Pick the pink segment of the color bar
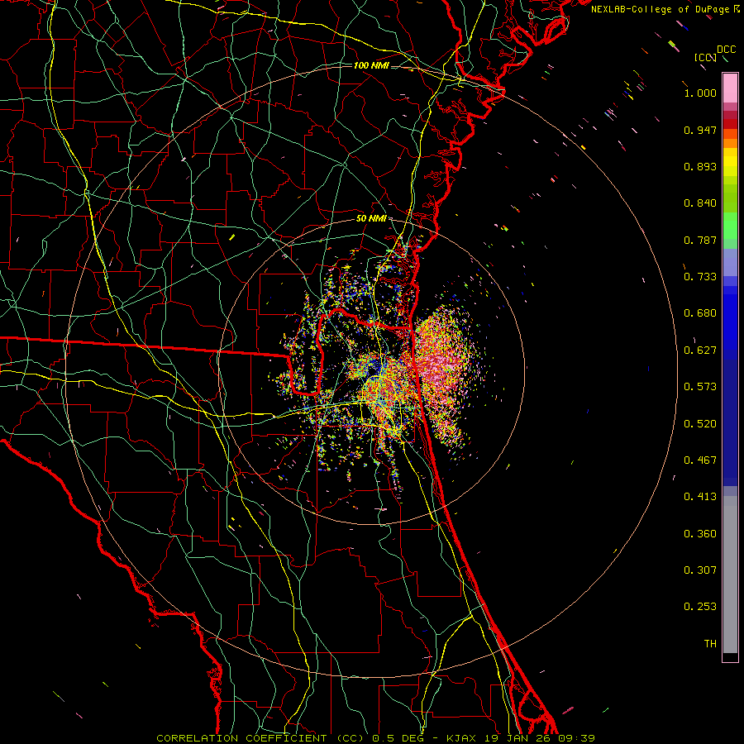Image resolution: width=744 pixels, height=744 pixels. pos(730,88)
